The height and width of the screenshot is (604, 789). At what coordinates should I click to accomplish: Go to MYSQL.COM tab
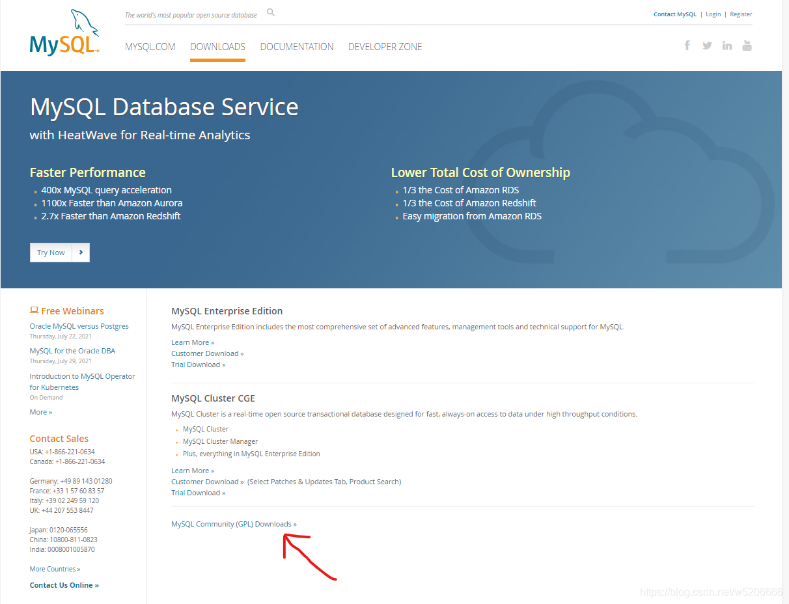(x=150, y=47)
